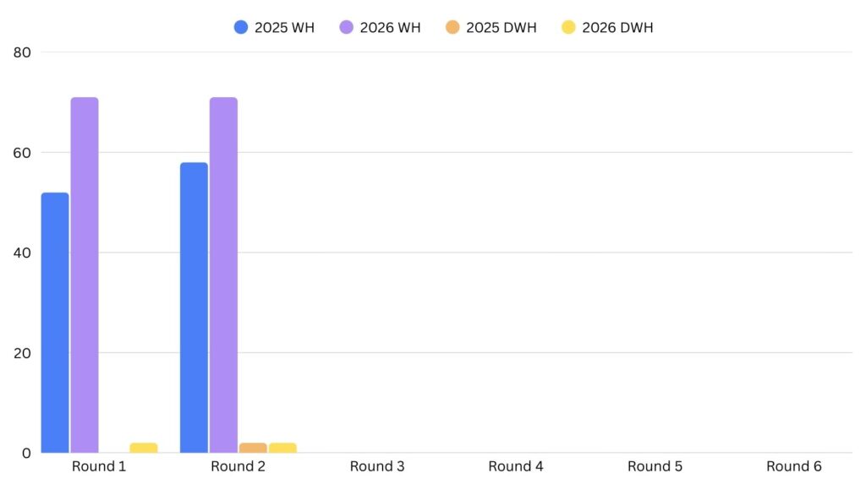
Task: Select the blue 2025 WH bar in Round 2
Action: point(194,307)
